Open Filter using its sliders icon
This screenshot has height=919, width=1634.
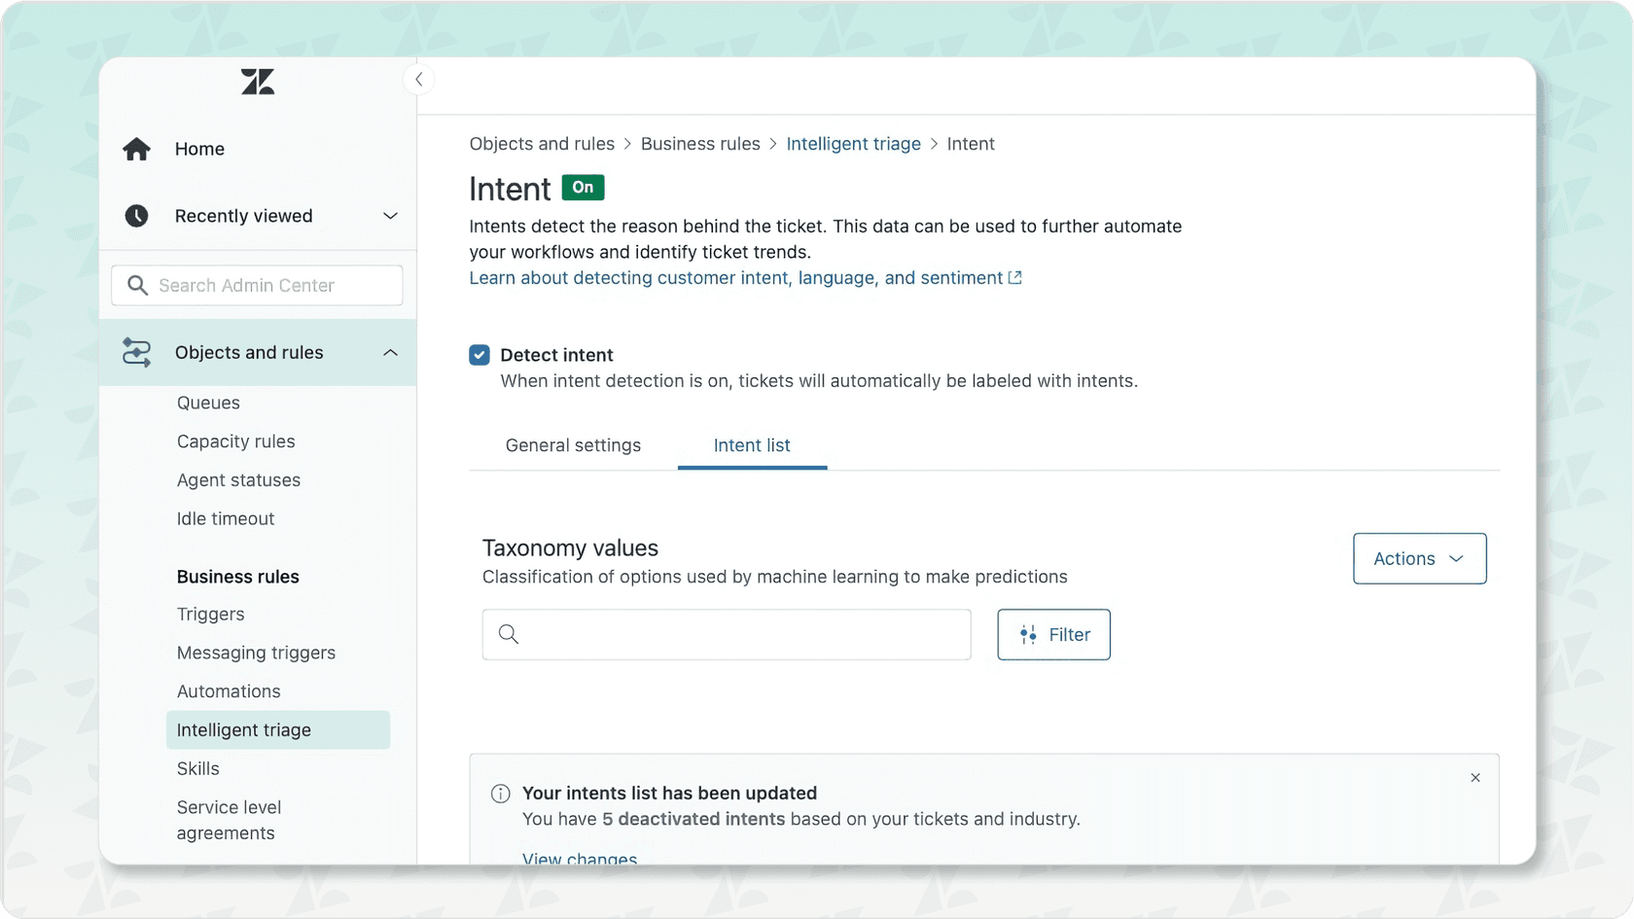1027,634
